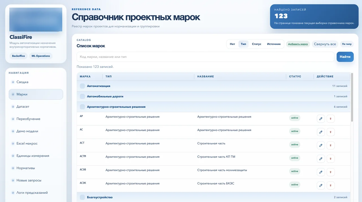This screenshot has height=202, width=362.
Task: Focus the mark code search field
Action: tap(206, 57)
